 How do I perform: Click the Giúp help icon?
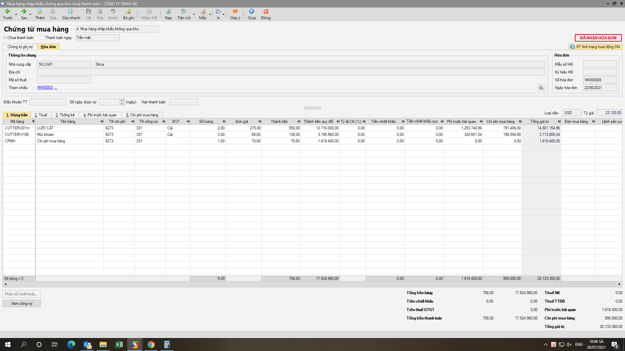(x=251, y=12)
